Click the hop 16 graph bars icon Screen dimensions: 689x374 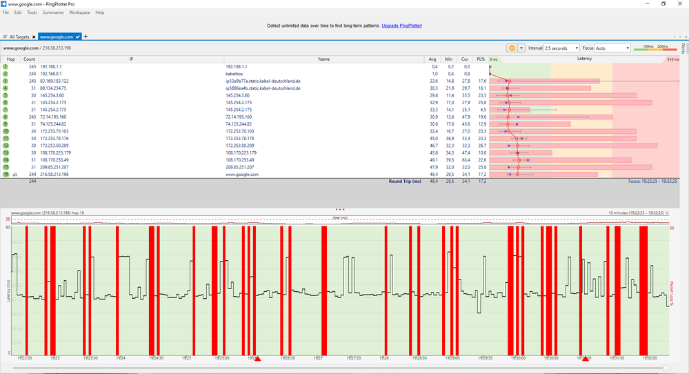(x=15, y=175)
